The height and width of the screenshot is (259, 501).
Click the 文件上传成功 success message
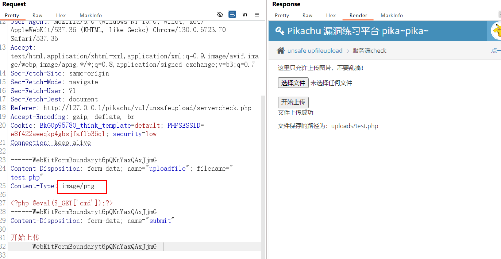click(296, 113)
